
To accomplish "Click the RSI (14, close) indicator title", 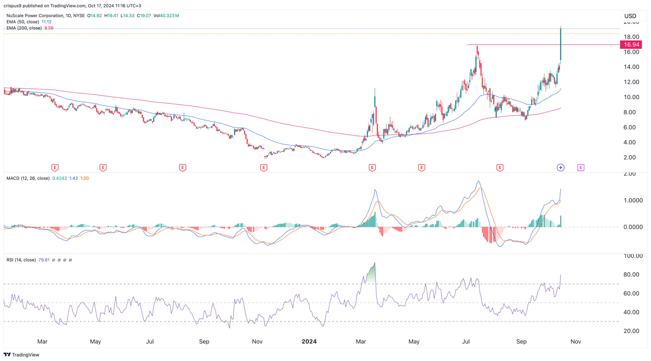I will 21,260.
